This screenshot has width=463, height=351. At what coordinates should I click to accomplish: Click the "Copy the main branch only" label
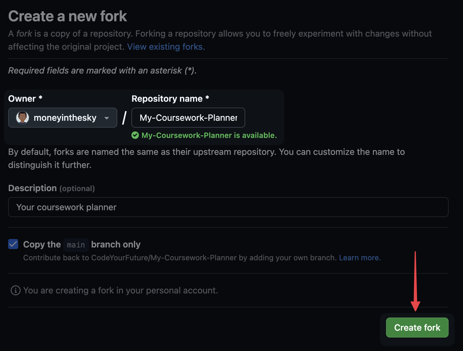tap(82, 244)
